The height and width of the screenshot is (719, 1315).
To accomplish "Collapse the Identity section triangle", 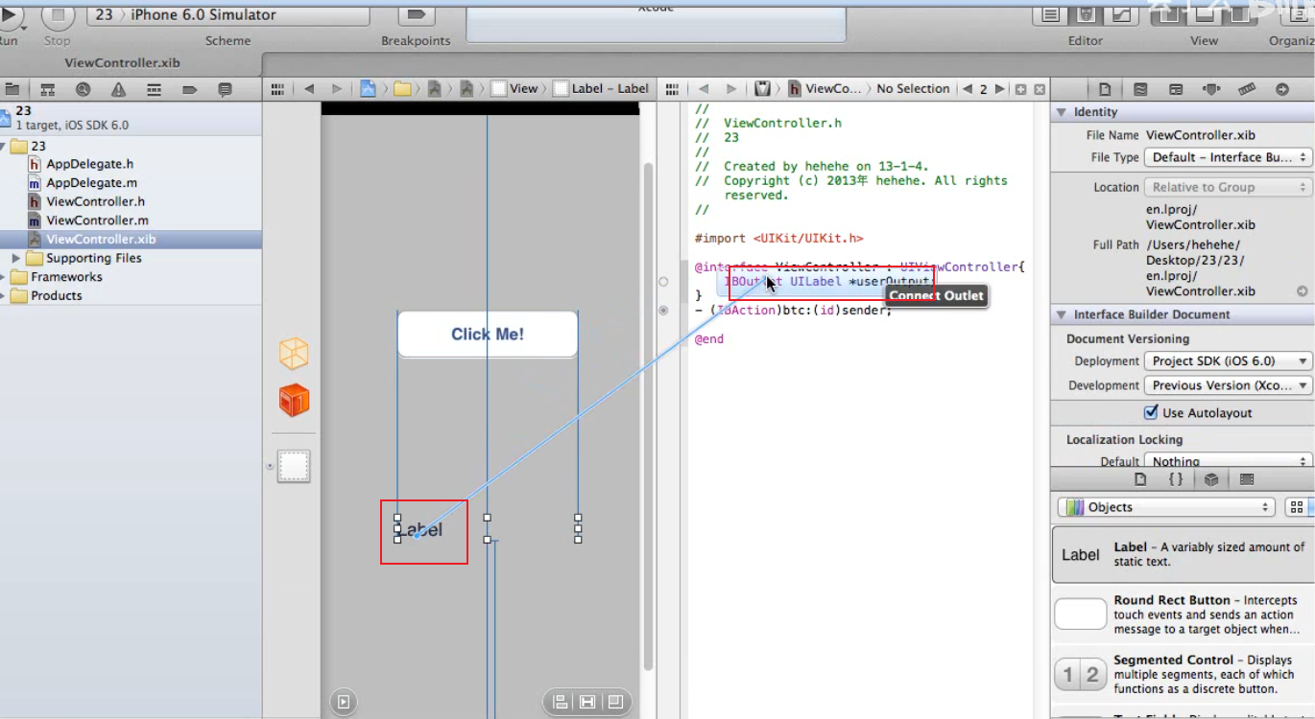I will (1062, 112).
